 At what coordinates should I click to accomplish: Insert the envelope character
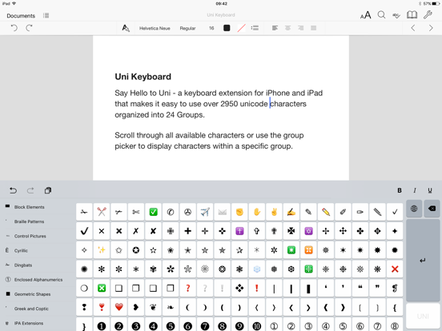(x=222, y=212)
